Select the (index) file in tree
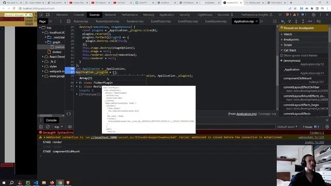Screen dimensions: 331x186 point(57,52)
